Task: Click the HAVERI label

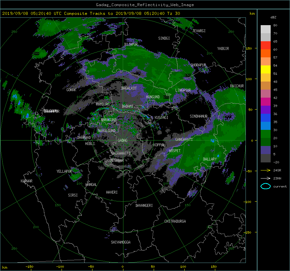Action: click(112, 192)
